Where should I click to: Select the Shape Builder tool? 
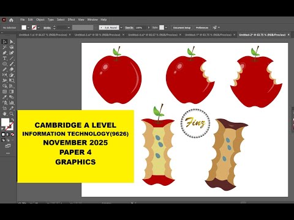pos(4,86)
